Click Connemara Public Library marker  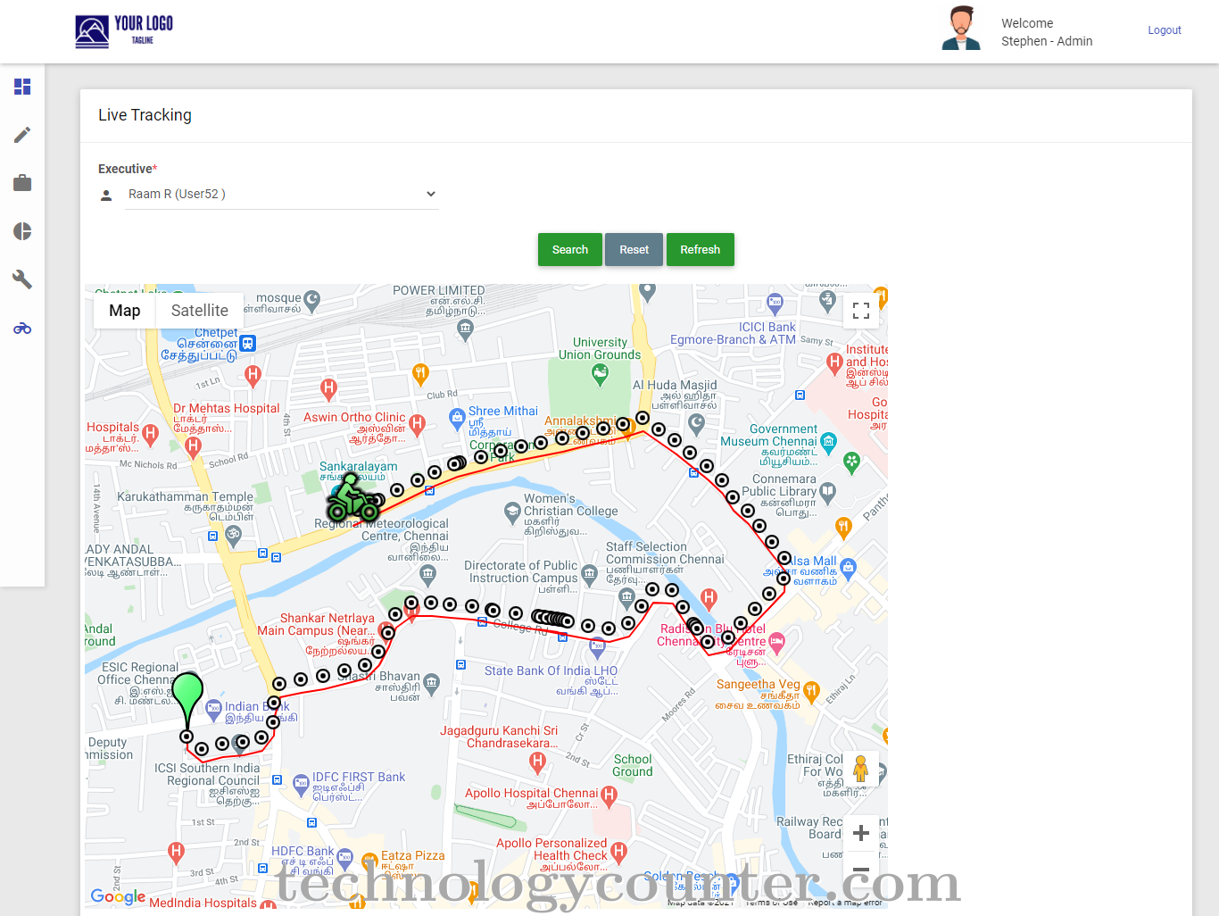828,492
